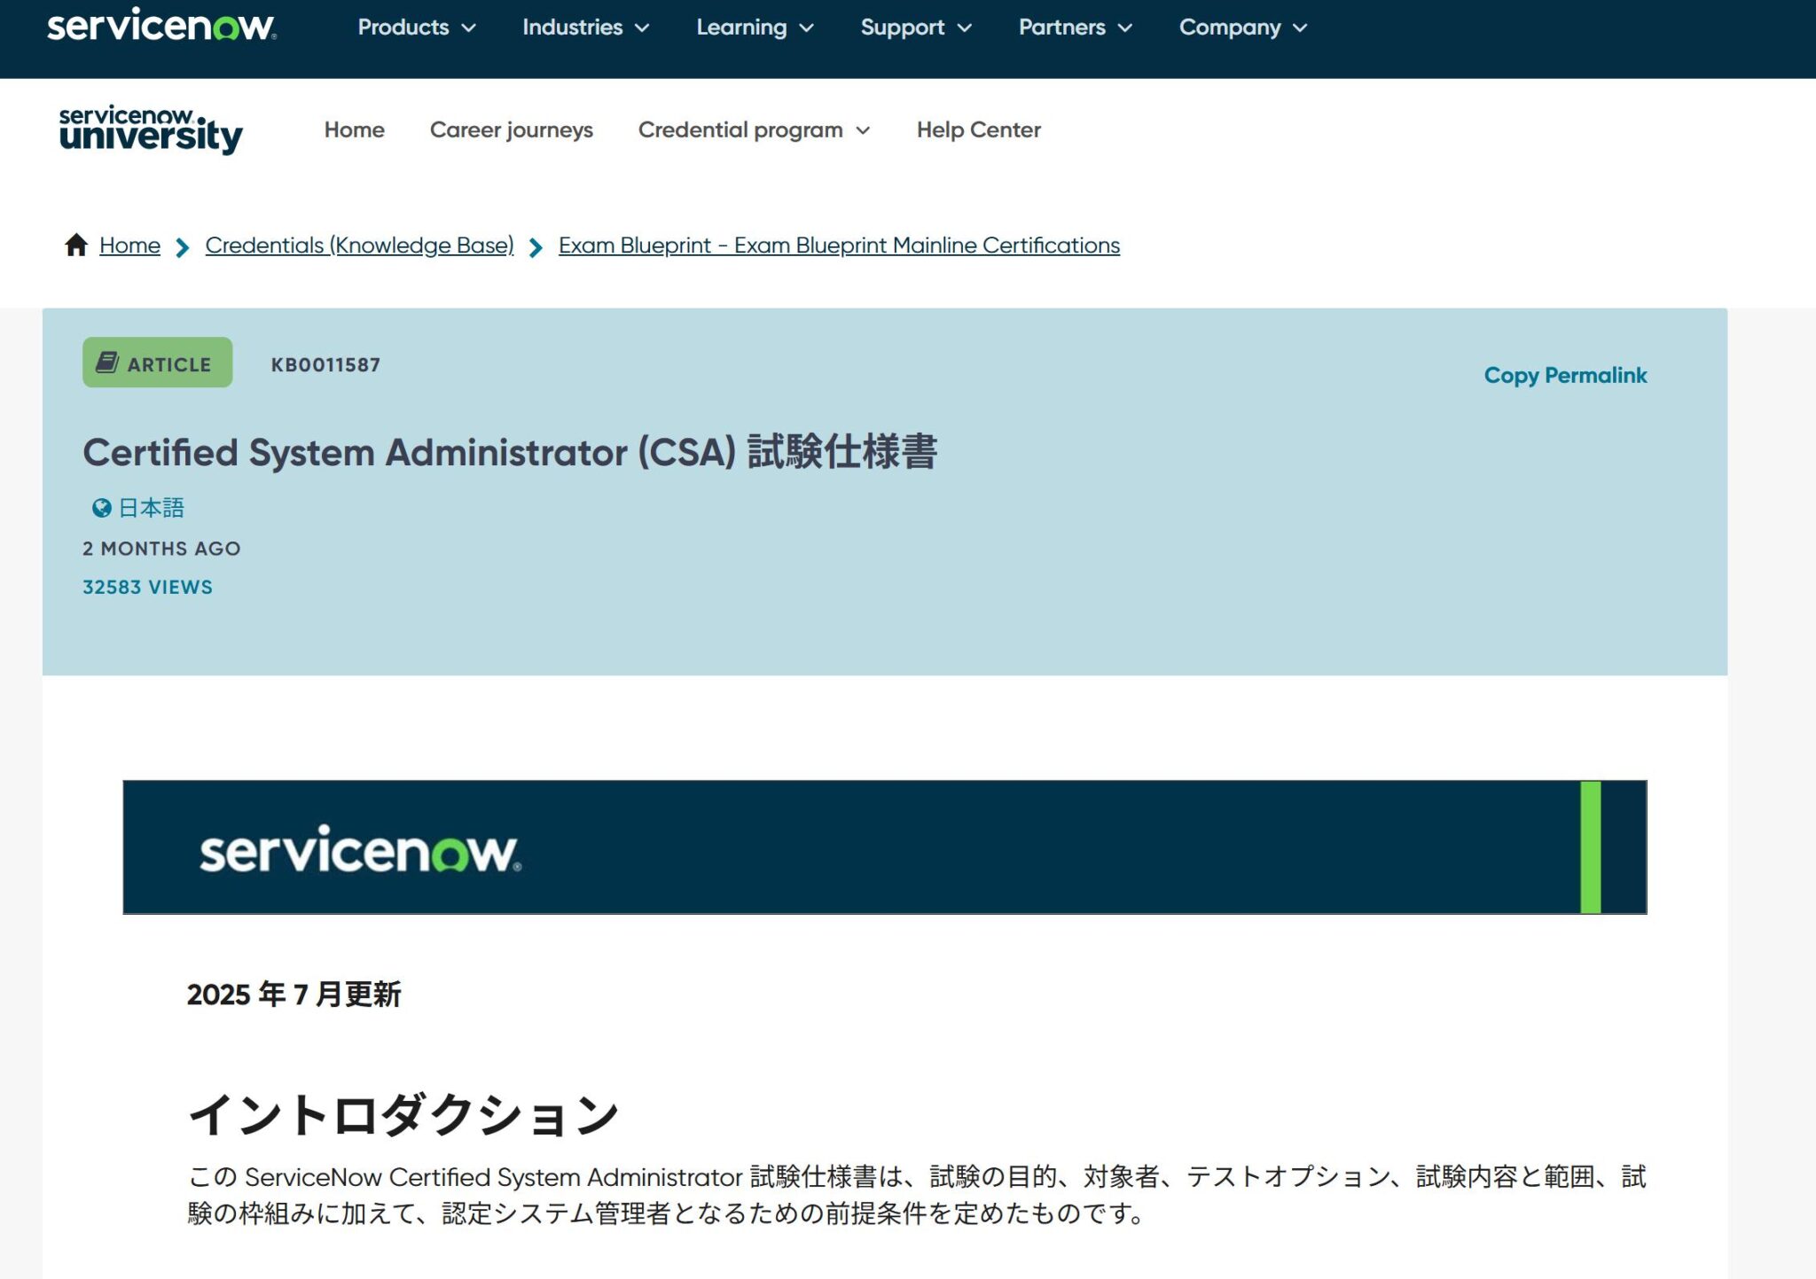
Task: Expand the Support navigation dropdown
Action: pyautogui.click(x=914, y=27)
